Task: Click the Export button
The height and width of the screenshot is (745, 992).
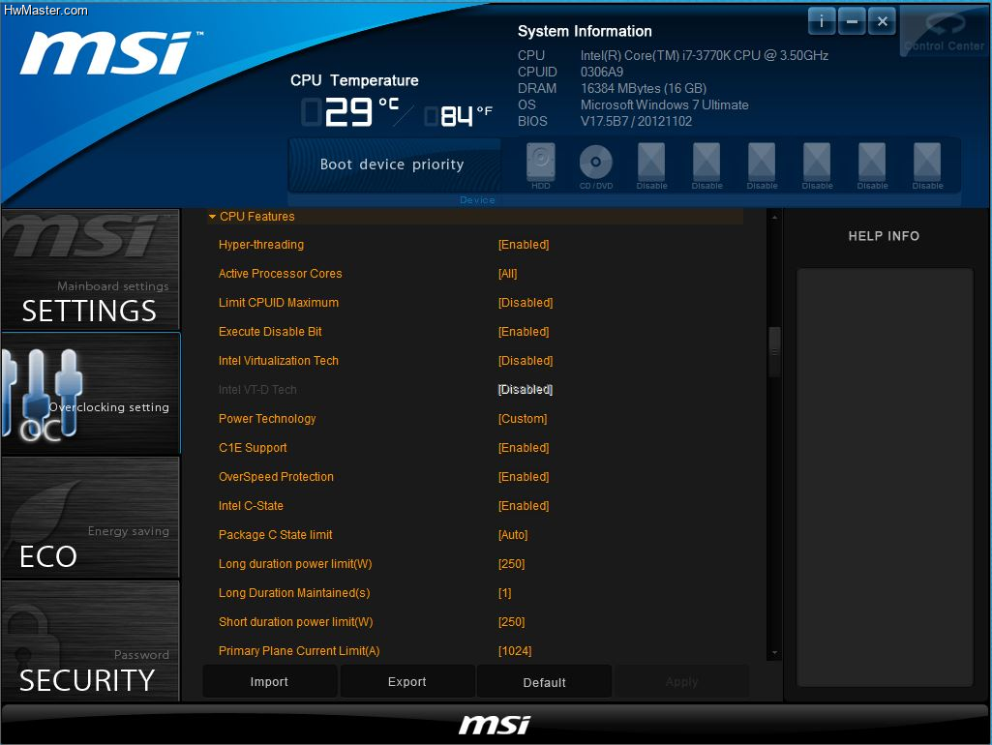Action: pos(407,682)
